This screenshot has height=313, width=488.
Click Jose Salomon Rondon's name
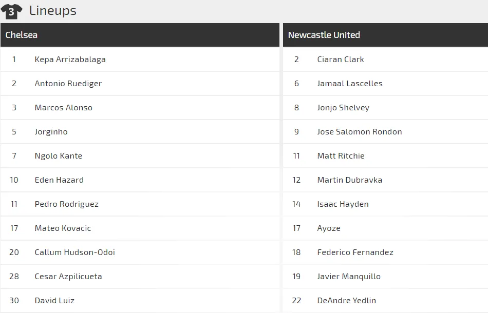[x=359, y=132]
